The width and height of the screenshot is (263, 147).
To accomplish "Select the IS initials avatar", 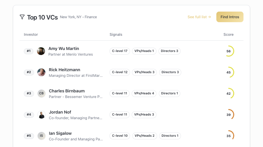I will 41,136.
